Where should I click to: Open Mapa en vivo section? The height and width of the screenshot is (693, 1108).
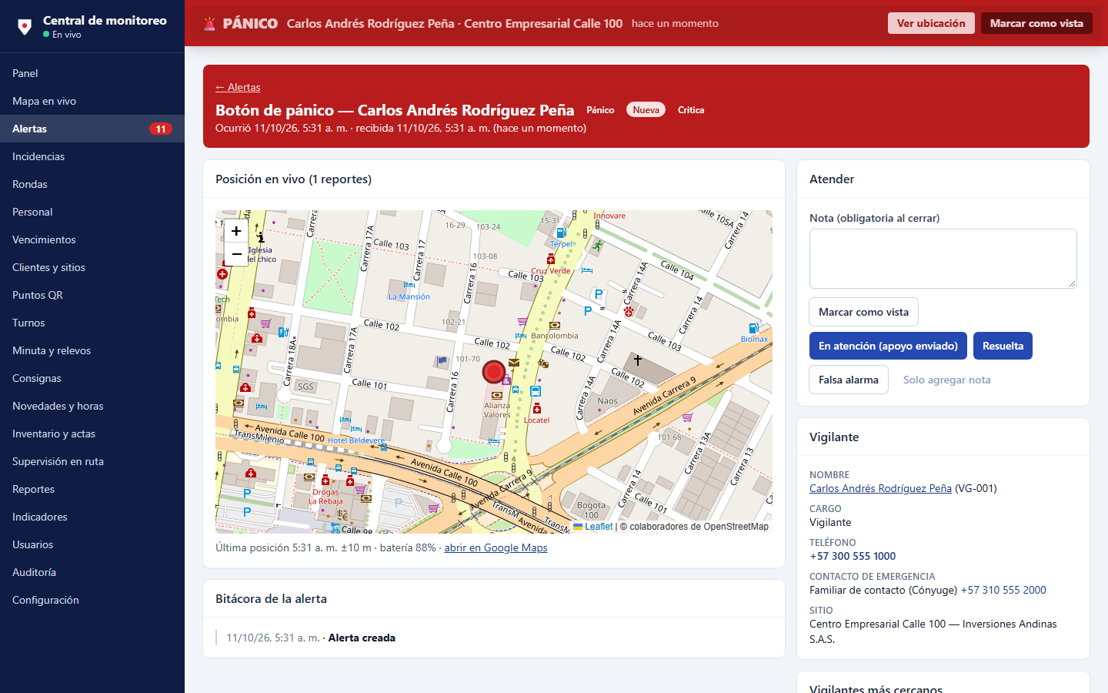tap(92, 101)
